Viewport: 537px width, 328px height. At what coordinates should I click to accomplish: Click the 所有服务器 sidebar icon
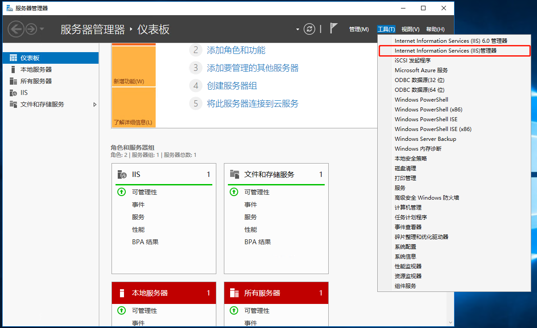[13, 81]
